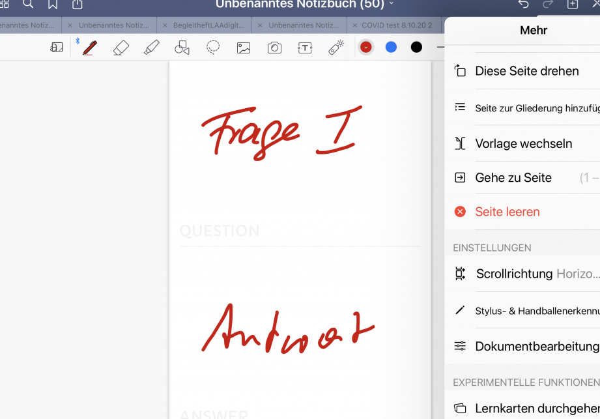Select the text box tool

point(305,48)
